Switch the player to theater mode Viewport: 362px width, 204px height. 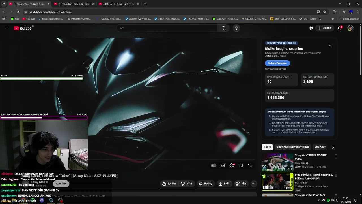[x=241, y=165]
